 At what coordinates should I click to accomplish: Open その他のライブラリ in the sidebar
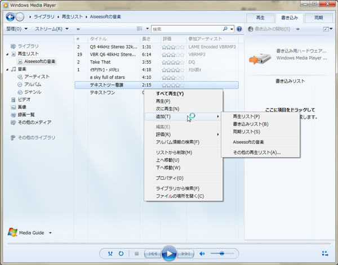[36, 137]
